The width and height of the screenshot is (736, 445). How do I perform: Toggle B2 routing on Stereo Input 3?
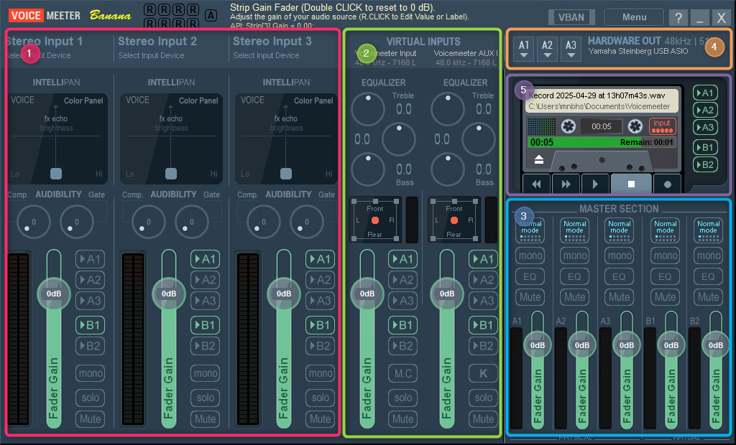(320, 346)
